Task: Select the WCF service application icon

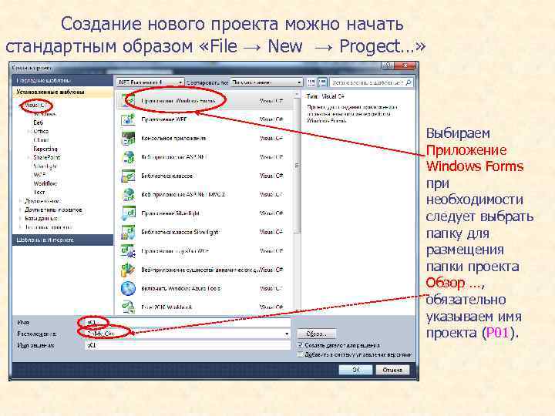Action: [128, 250]
